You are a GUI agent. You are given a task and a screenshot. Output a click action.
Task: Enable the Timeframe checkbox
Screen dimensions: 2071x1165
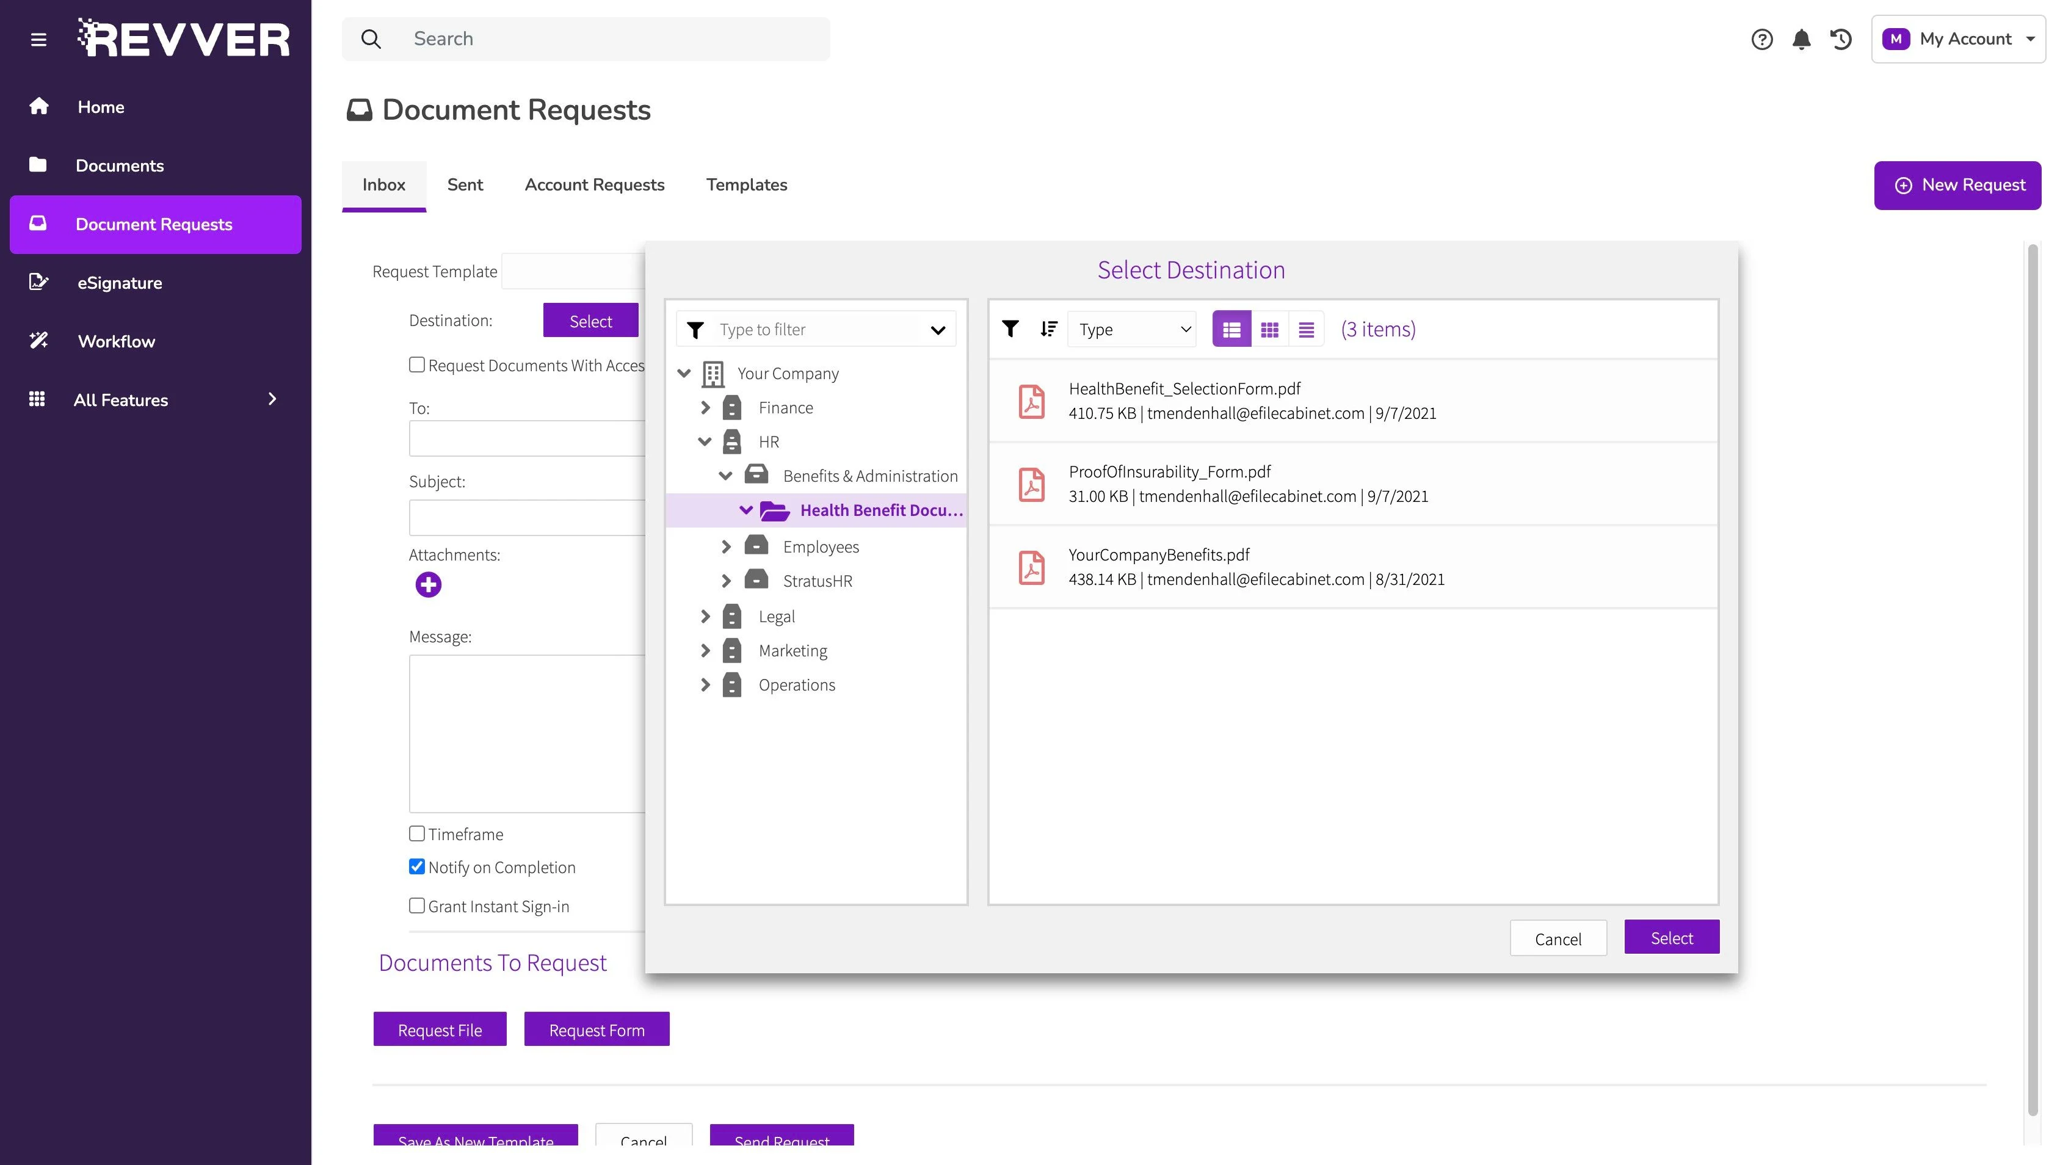(416, 833)
